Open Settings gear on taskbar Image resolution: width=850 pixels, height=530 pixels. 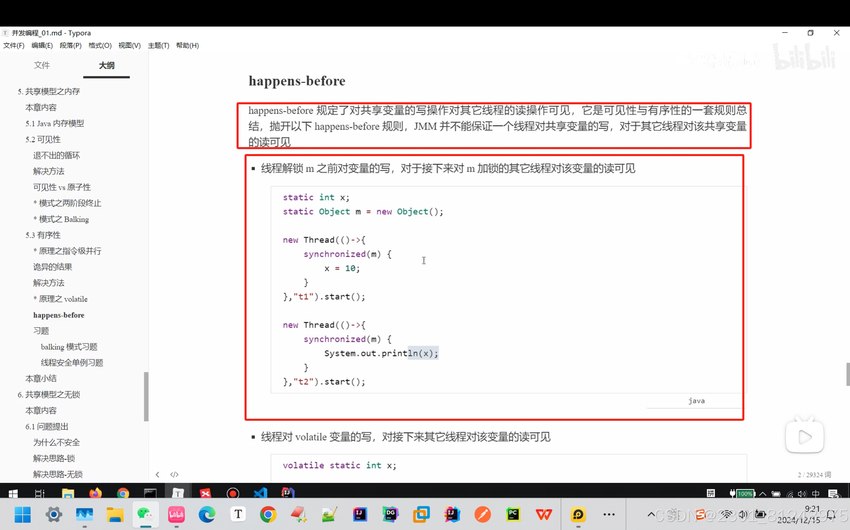point(53,514)
